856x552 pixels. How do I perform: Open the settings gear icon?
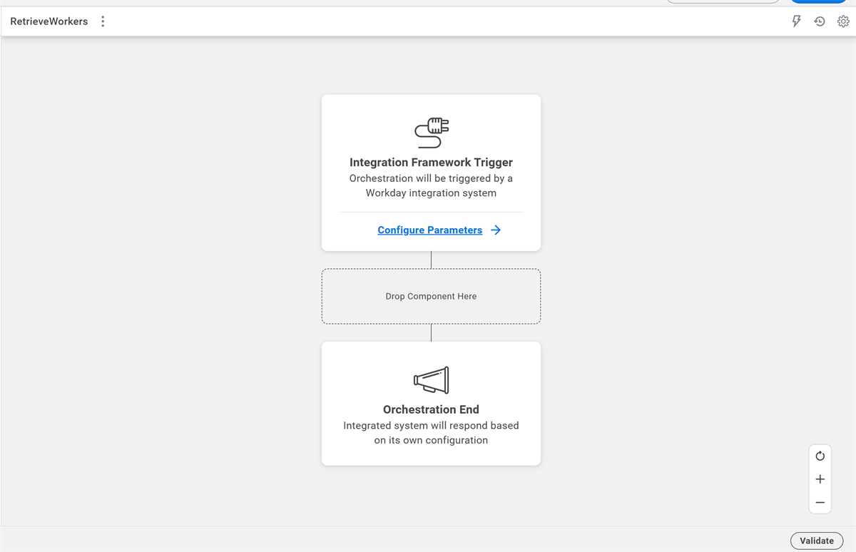click(x=843, y=21)
